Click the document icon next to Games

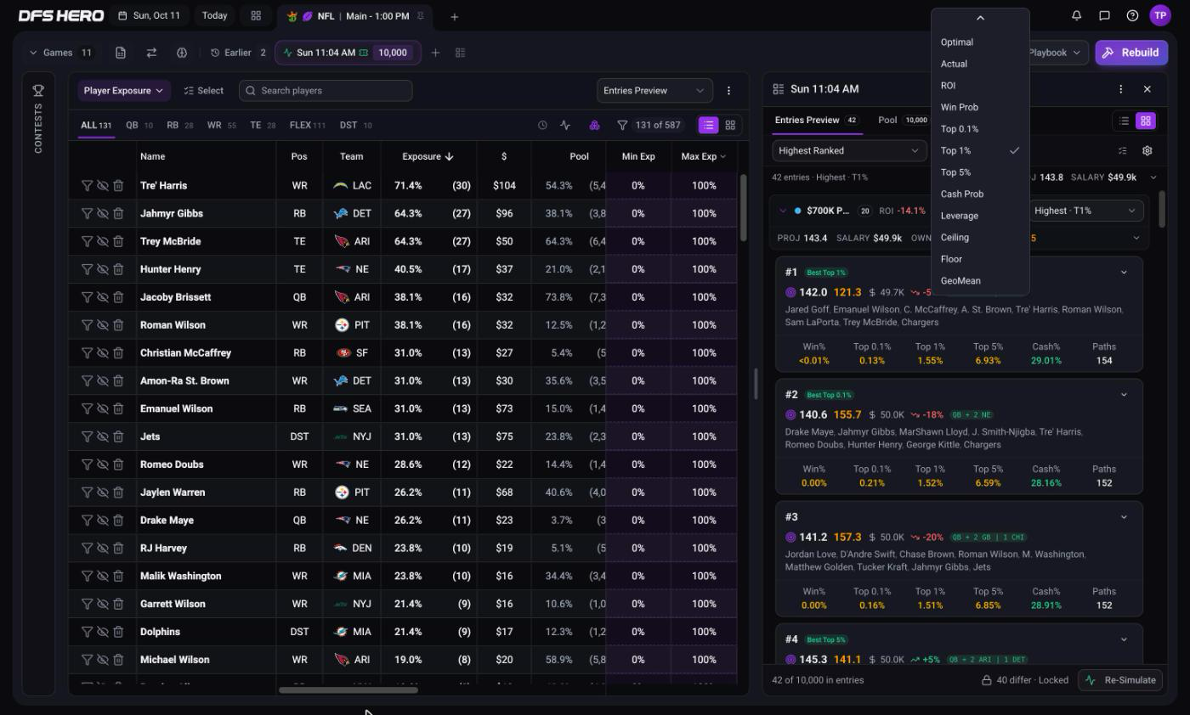coord(121,53)
